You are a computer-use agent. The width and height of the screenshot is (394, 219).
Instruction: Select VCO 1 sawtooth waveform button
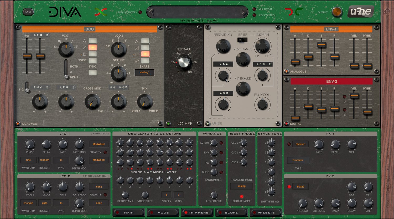click(92, 47)
